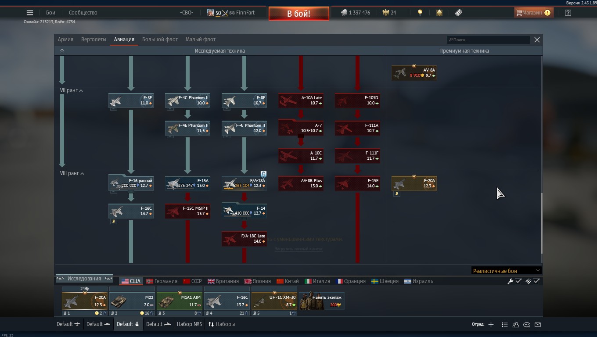
Task: Select the A-7 aircraft group
Action: (301, 128)
